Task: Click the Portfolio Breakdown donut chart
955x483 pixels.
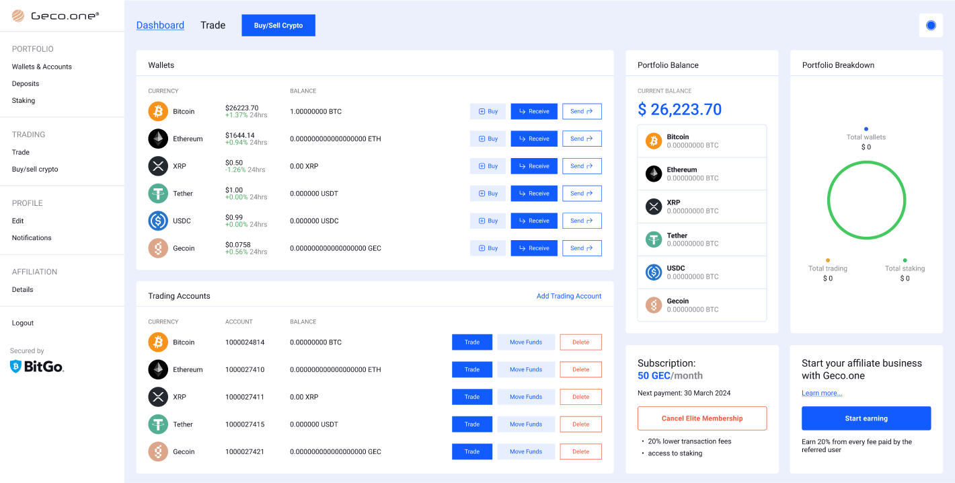Action: click(x=866, y=200)
